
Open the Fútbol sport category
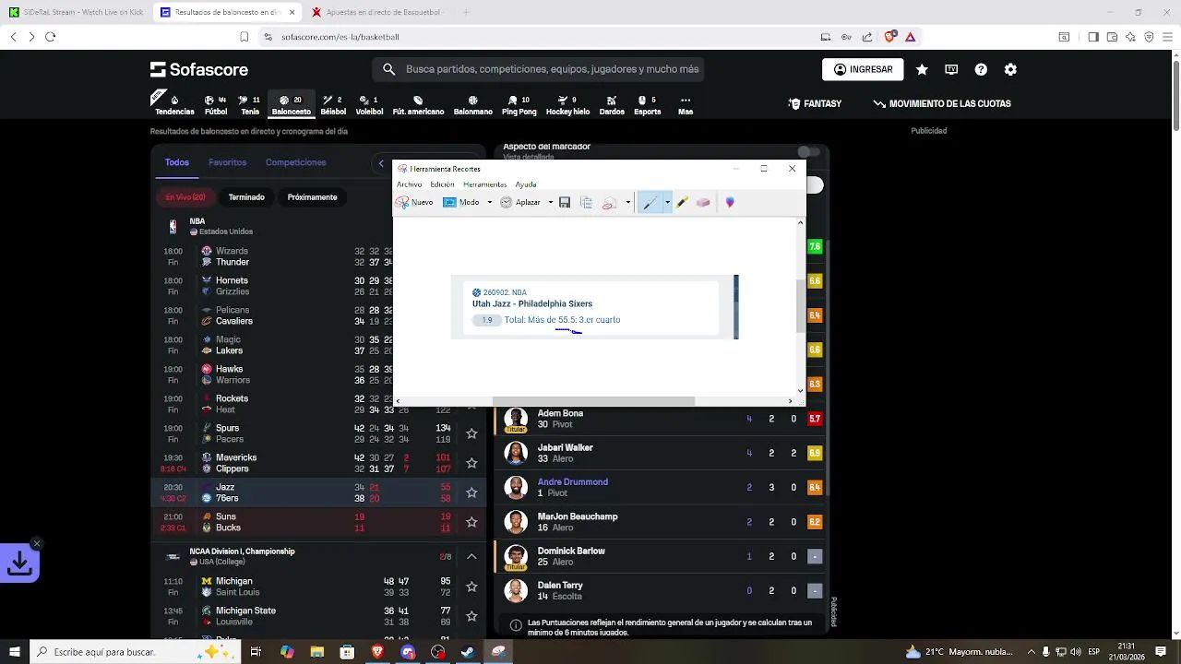click(x=216, y=105)
